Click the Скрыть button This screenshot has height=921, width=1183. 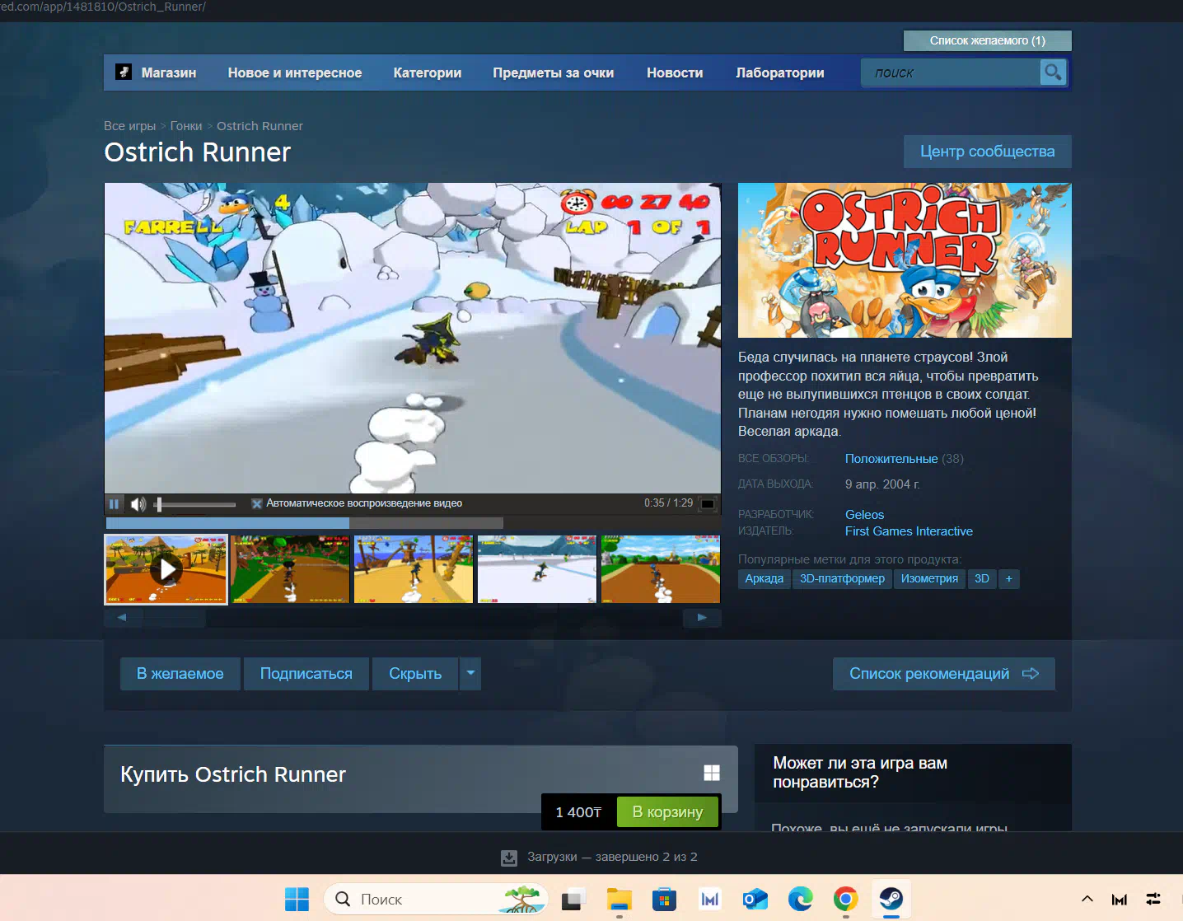[415, 674]
